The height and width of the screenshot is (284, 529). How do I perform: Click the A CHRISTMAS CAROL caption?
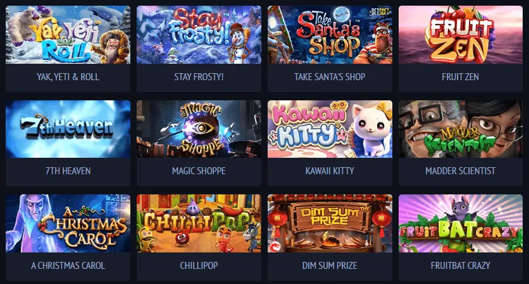coord(68,266)
